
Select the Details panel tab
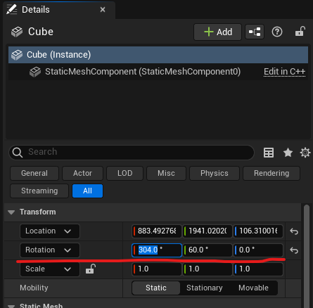58,10
